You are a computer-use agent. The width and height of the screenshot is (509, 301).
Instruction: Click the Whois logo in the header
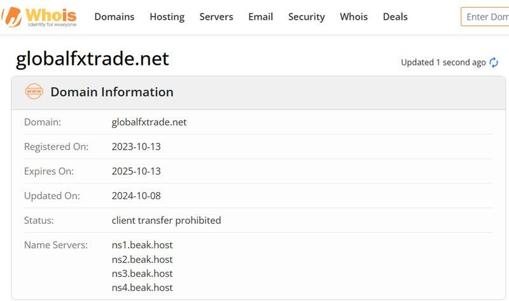click(39, 17)
